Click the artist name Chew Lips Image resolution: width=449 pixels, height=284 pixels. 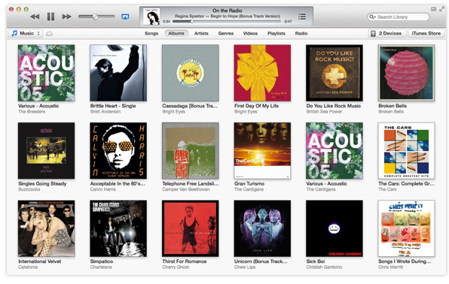[245, 267]
